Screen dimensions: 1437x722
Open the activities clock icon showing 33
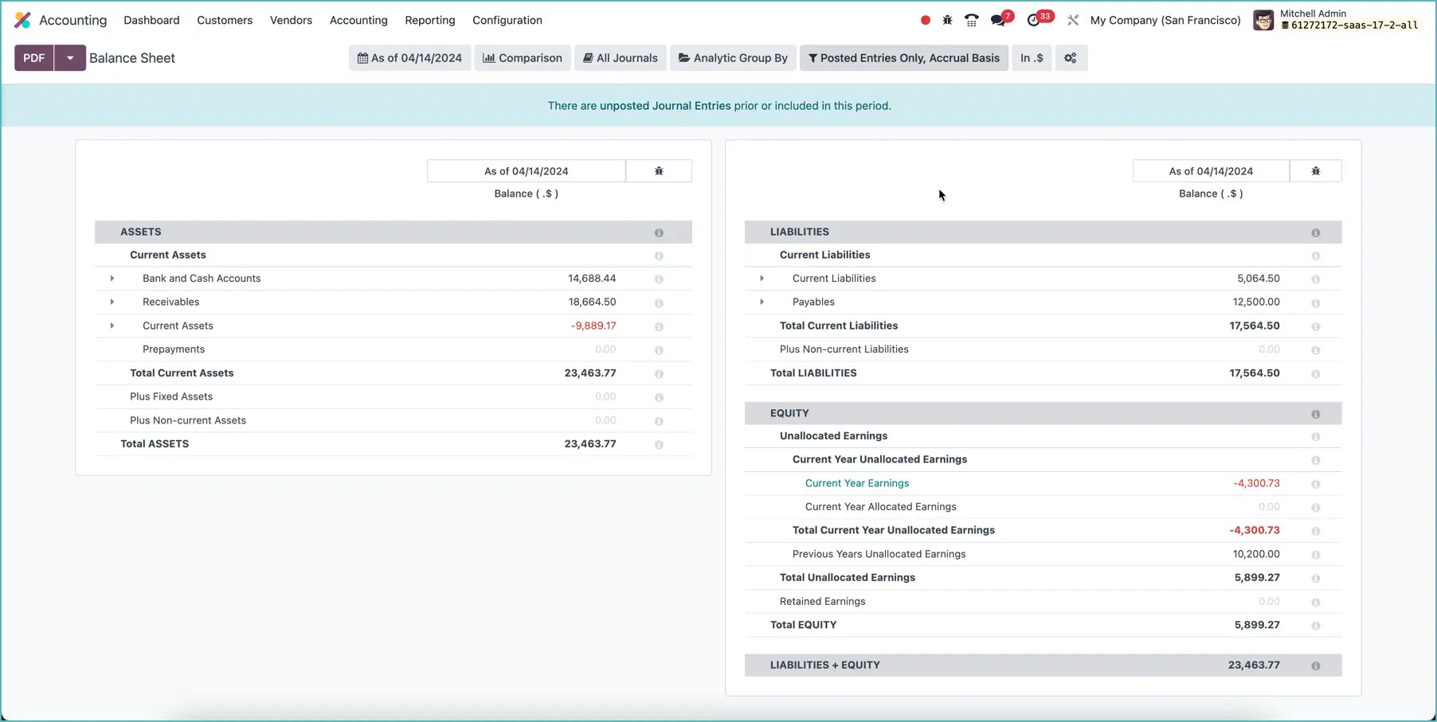1036,19
